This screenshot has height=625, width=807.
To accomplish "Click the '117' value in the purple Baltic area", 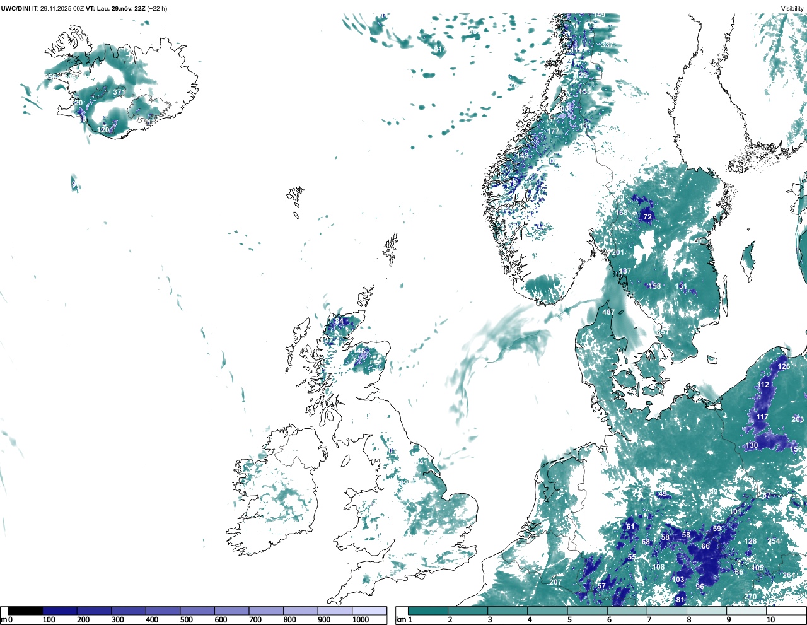I will point(762,417).
